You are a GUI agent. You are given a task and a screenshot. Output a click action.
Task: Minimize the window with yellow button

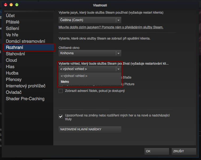[11, 5]
